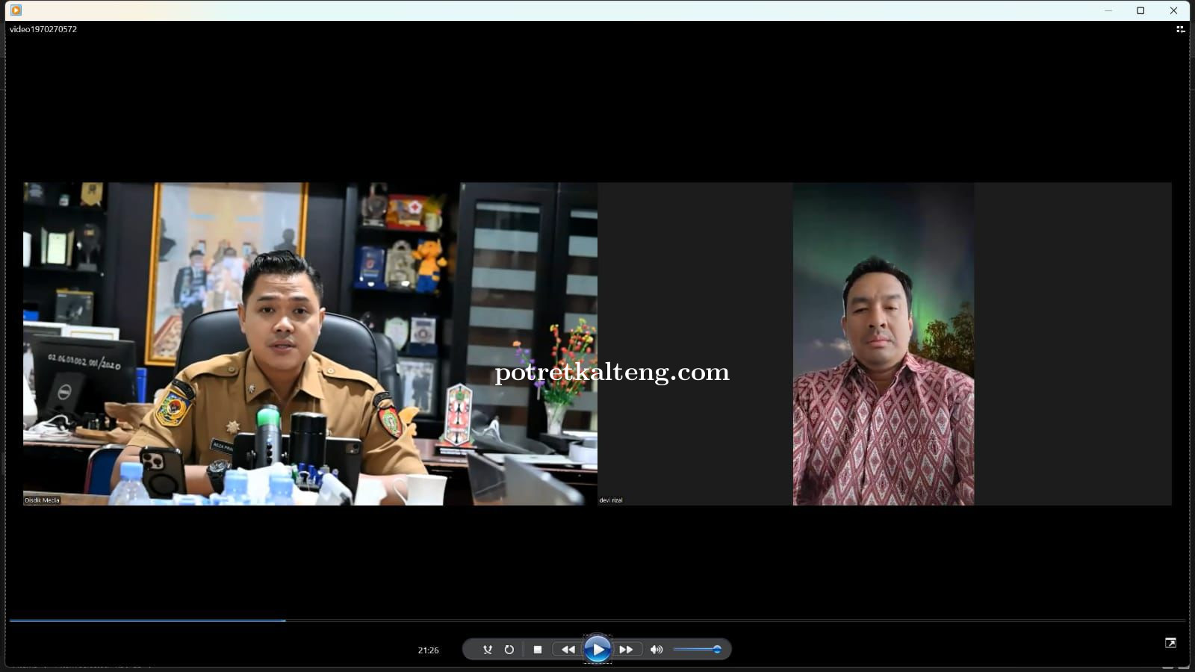Click the Disdik Media name label
Viewport: 1195px width, 672px height.
[x=42, y=500]
